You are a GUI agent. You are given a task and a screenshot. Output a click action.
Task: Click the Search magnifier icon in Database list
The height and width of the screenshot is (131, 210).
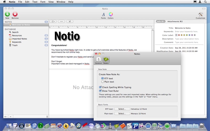coord(10,32)
